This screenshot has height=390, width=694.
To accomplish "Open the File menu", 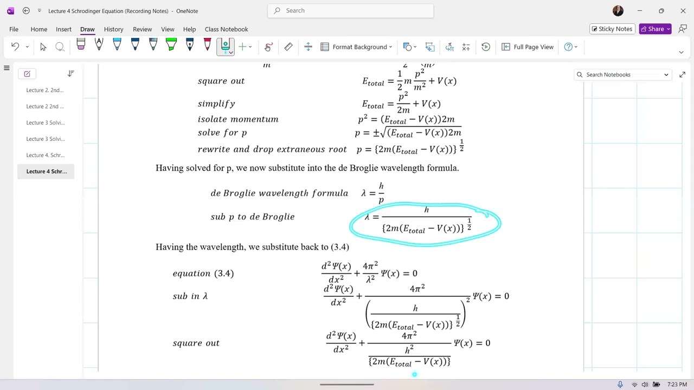I will (14, 29).
